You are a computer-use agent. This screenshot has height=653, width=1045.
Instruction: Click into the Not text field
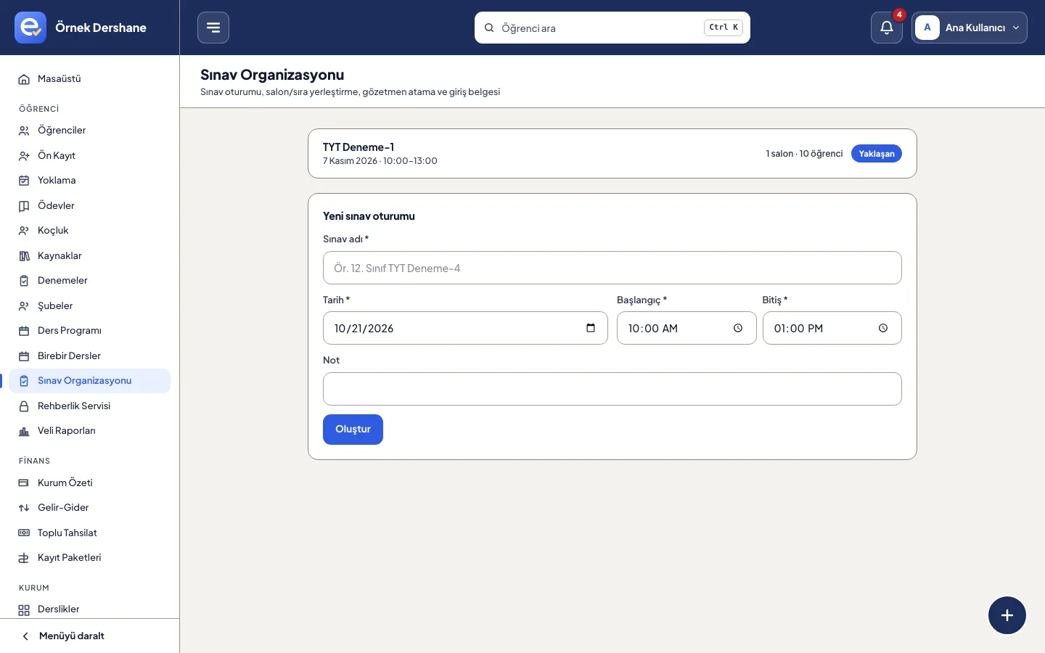(612, 389)
